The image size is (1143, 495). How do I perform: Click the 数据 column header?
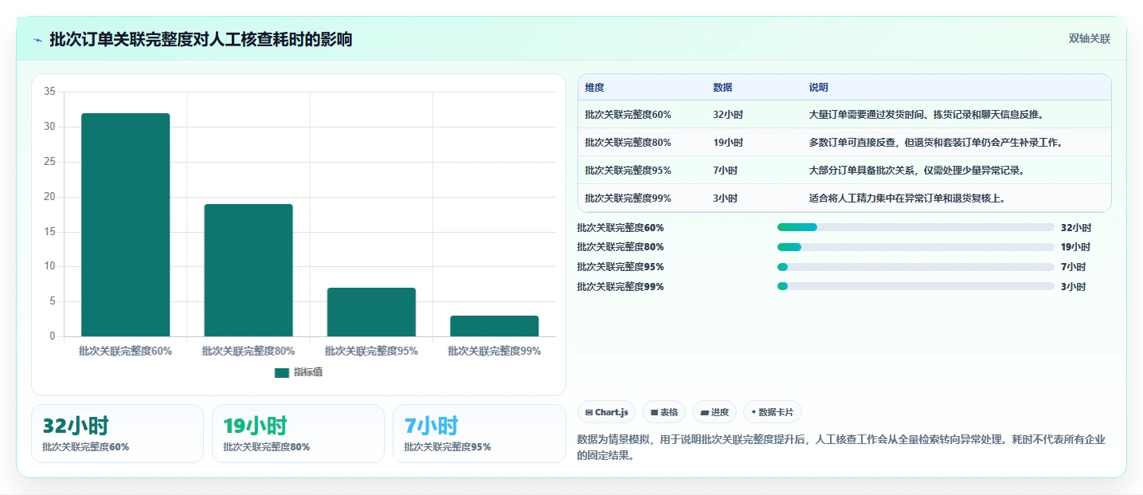pyautogui.click(x=722, y=88)
